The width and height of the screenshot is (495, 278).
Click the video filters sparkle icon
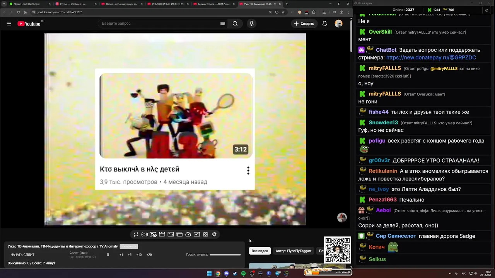[197, 234]
